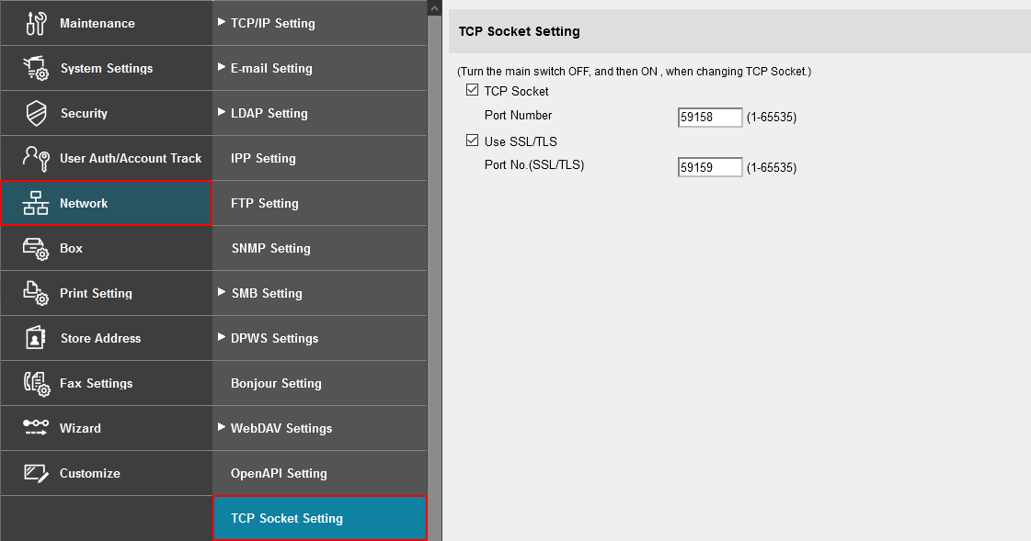Click the Fax Settings phone icon
Viewport: 1031px width, 541px height.
[x=36, y=383]
